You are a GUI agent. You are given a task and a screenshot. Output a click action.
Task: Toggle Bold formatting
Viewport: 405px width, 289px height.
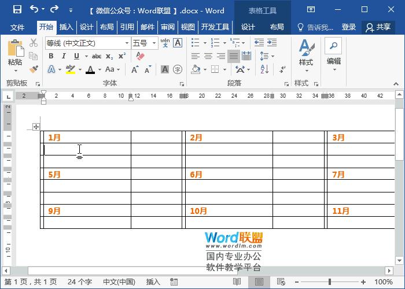(x=51, y=56)
